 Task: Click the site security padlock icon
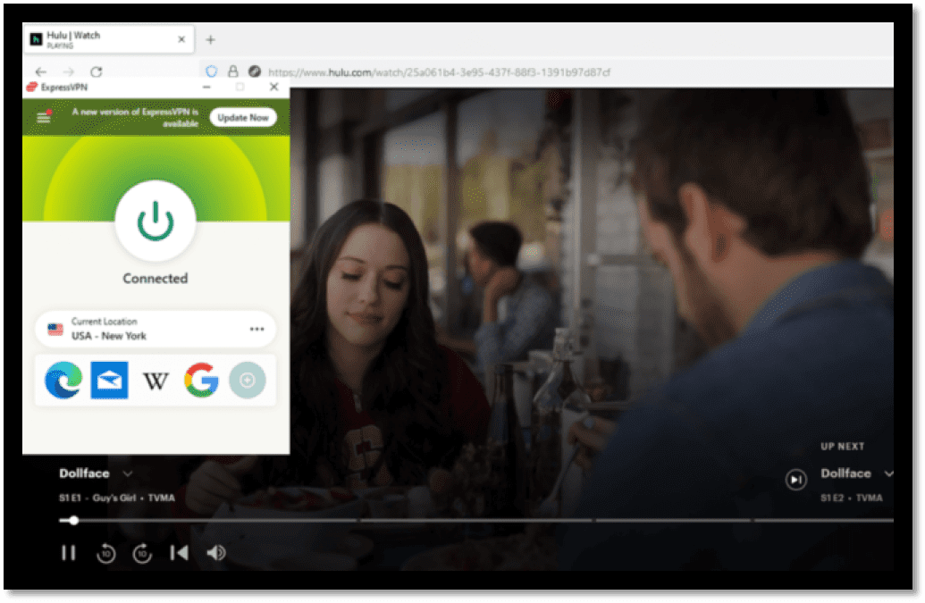point(233,71)
